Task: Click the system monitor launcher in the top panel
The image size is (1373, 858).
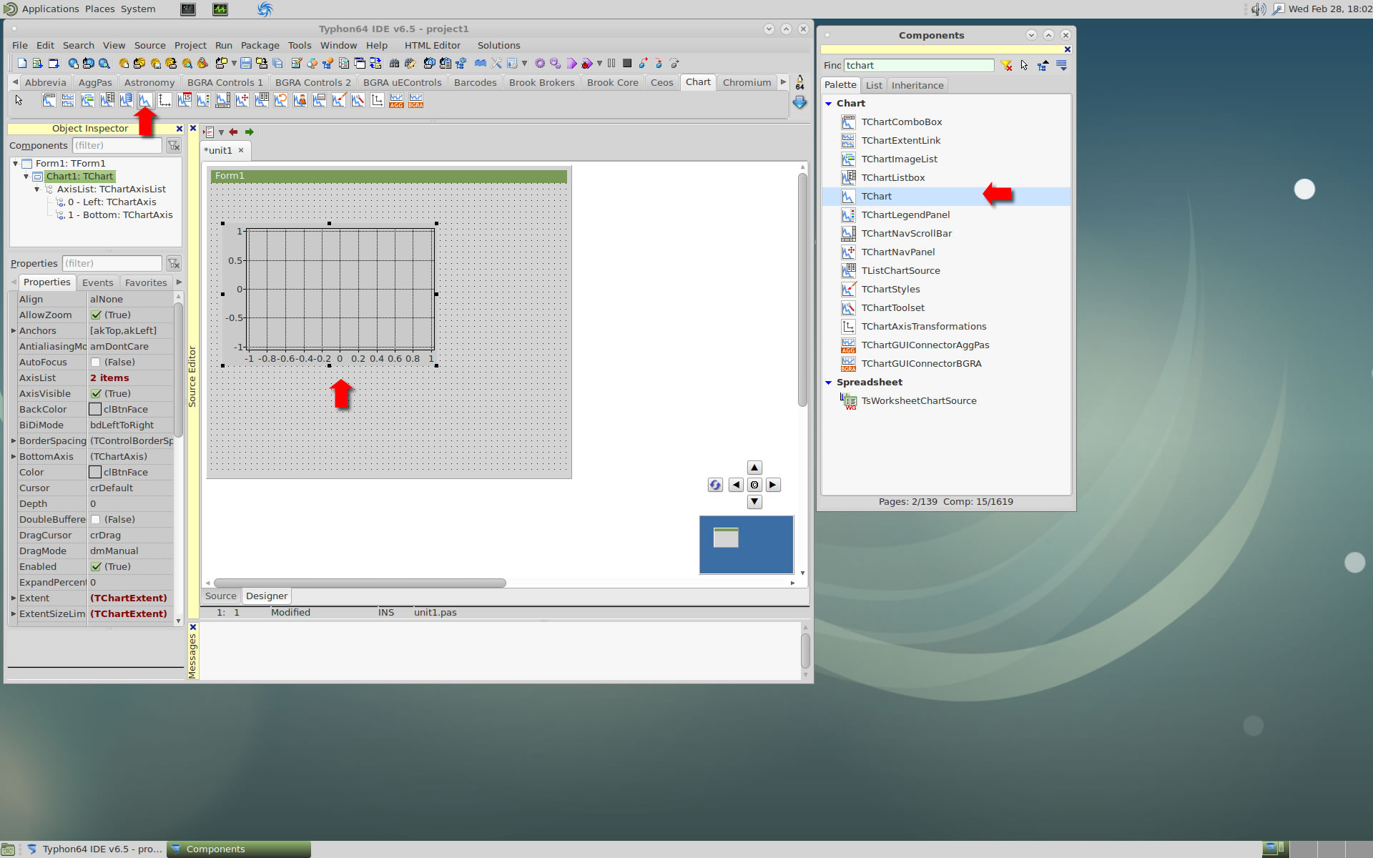Action: tap(220, 9)
